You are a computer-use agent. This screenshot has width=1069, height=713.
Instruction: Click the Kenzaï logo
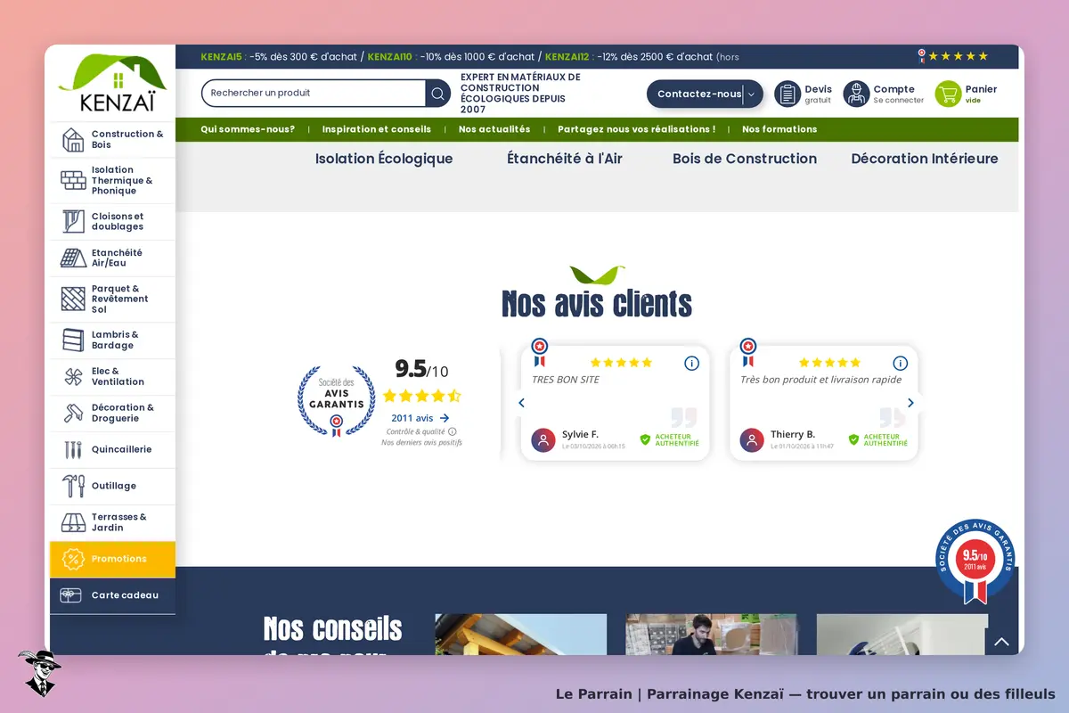112,83
